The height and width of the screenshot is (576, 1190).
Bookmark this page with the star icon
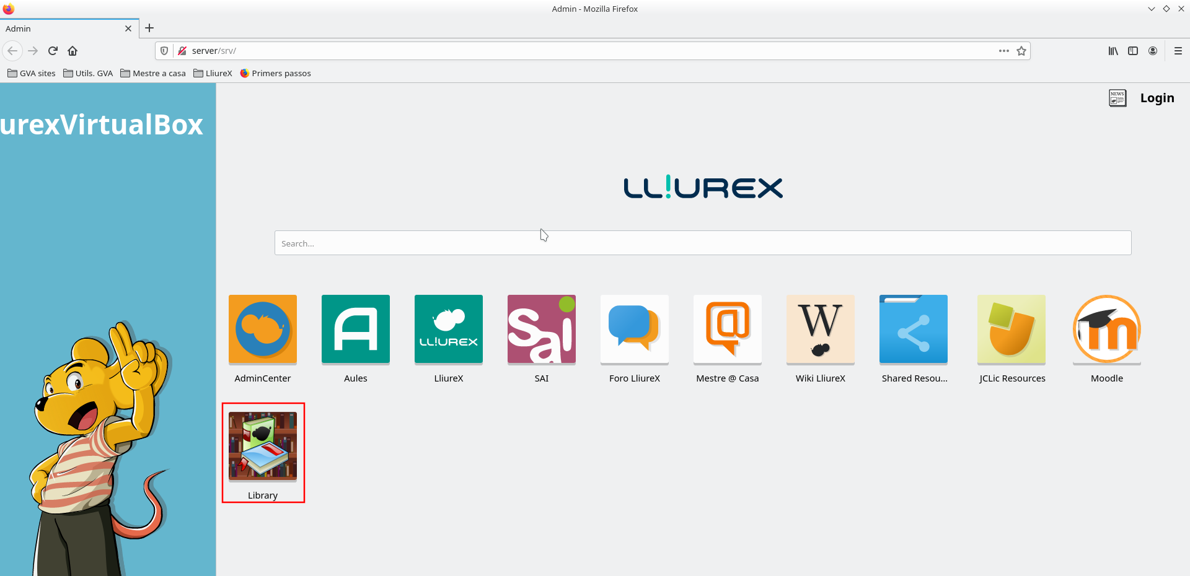coord(1021,51)
